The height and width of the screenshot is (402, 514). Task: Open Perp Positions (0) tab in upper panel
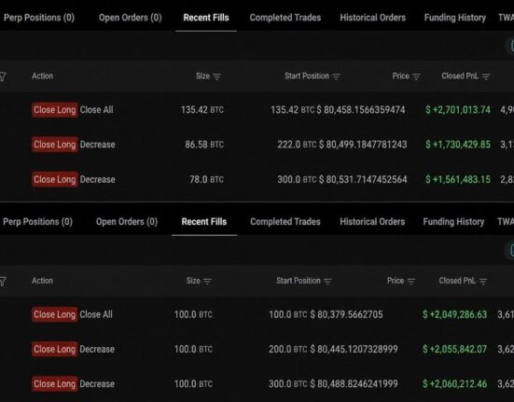(39, 18)
